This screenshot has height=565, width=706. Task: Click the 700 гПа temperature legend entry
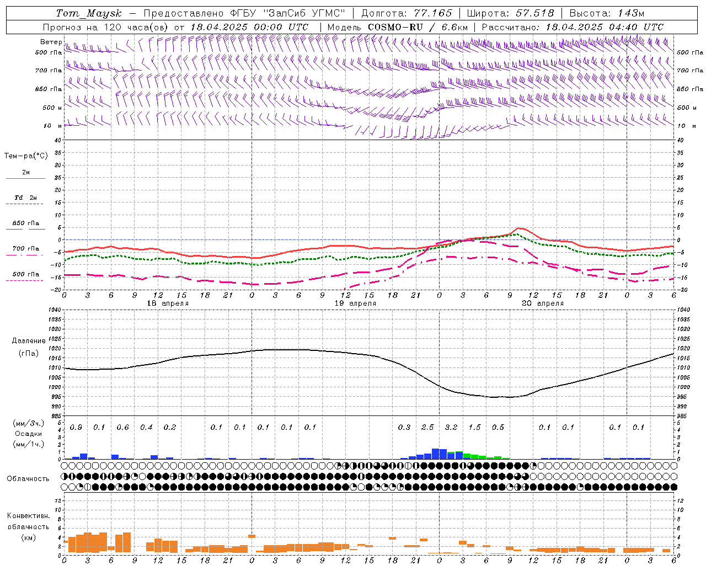pos(26,249)
